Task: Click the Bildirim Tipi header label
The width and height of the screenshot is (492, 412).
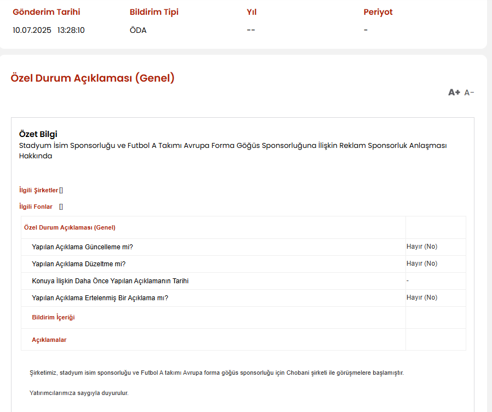Action: pyautogui.click(x=154, y=12)
